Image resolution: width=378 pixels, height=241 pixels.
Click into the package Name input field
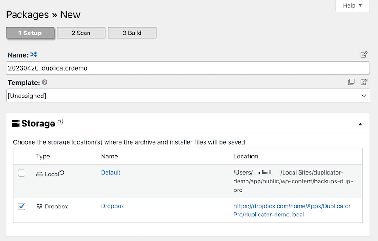click(188, 68)
